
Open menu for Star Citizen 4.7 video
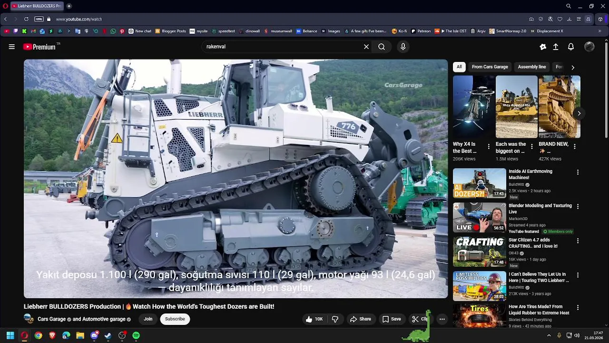(x=578, y=241)
